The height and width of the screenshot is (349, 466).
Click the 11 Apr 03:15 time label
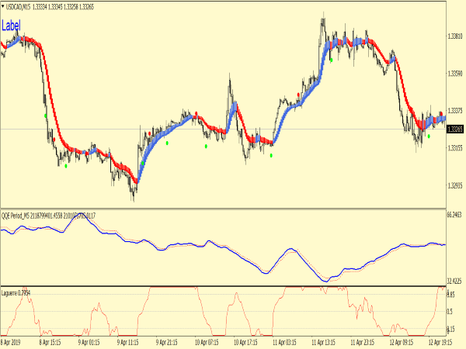[x=284, y=342]
